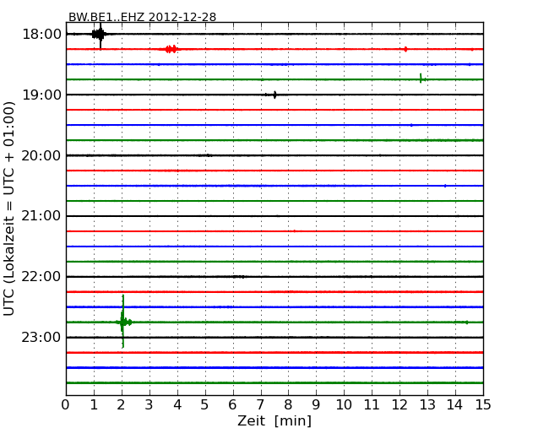Screen dimensions: 549x439
Task: Click the x-axis tick label 10
Action: (344, 404)
